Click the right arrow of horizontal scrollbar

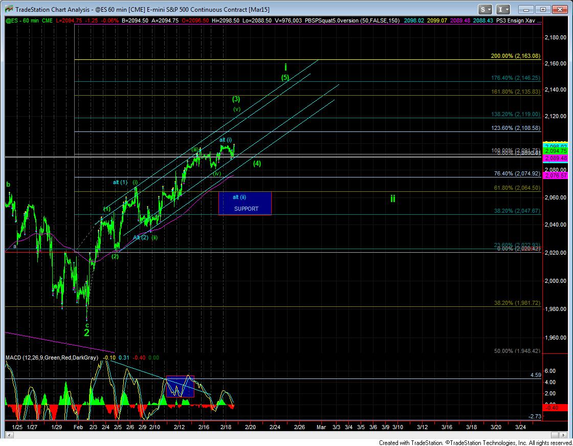(x=563, y=435)
